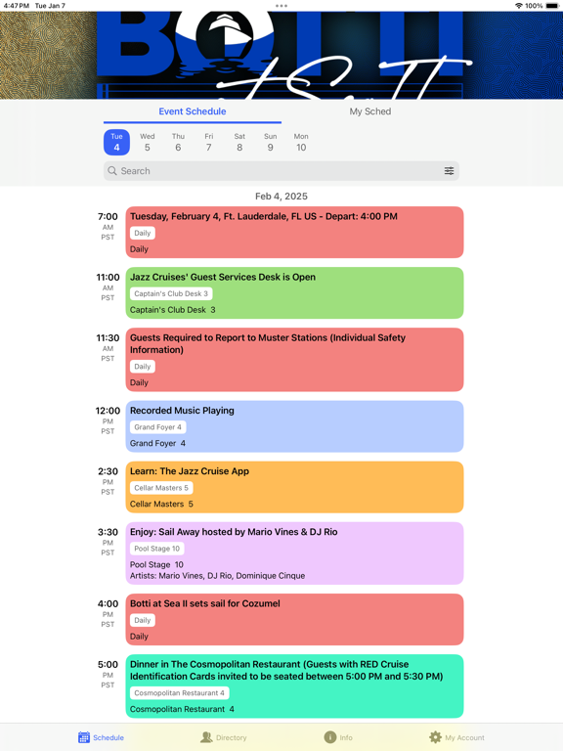Viewport: 563px width, 751px height.
Task: Tap the Cosmopolitan Restaurant 4 location tag
Action: coord(180,693)
